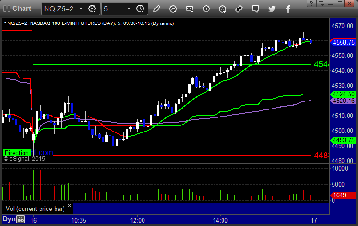Minimize the chart window
The height and width of the screenshot is (226, 358).
[x=330, y=3]
